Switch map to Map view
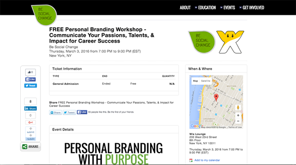Viewport: 296px width, 165px height. tap(195, 81)
